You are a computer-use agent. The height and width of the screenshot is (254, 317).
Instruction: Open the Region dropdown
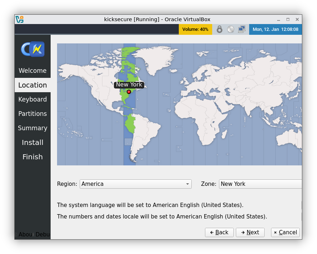pyautogui.click(x=135, y=184)
